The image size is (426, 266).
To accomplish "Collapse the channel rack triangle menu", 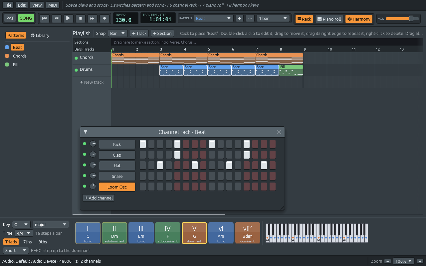I will [x=85, y=132].
